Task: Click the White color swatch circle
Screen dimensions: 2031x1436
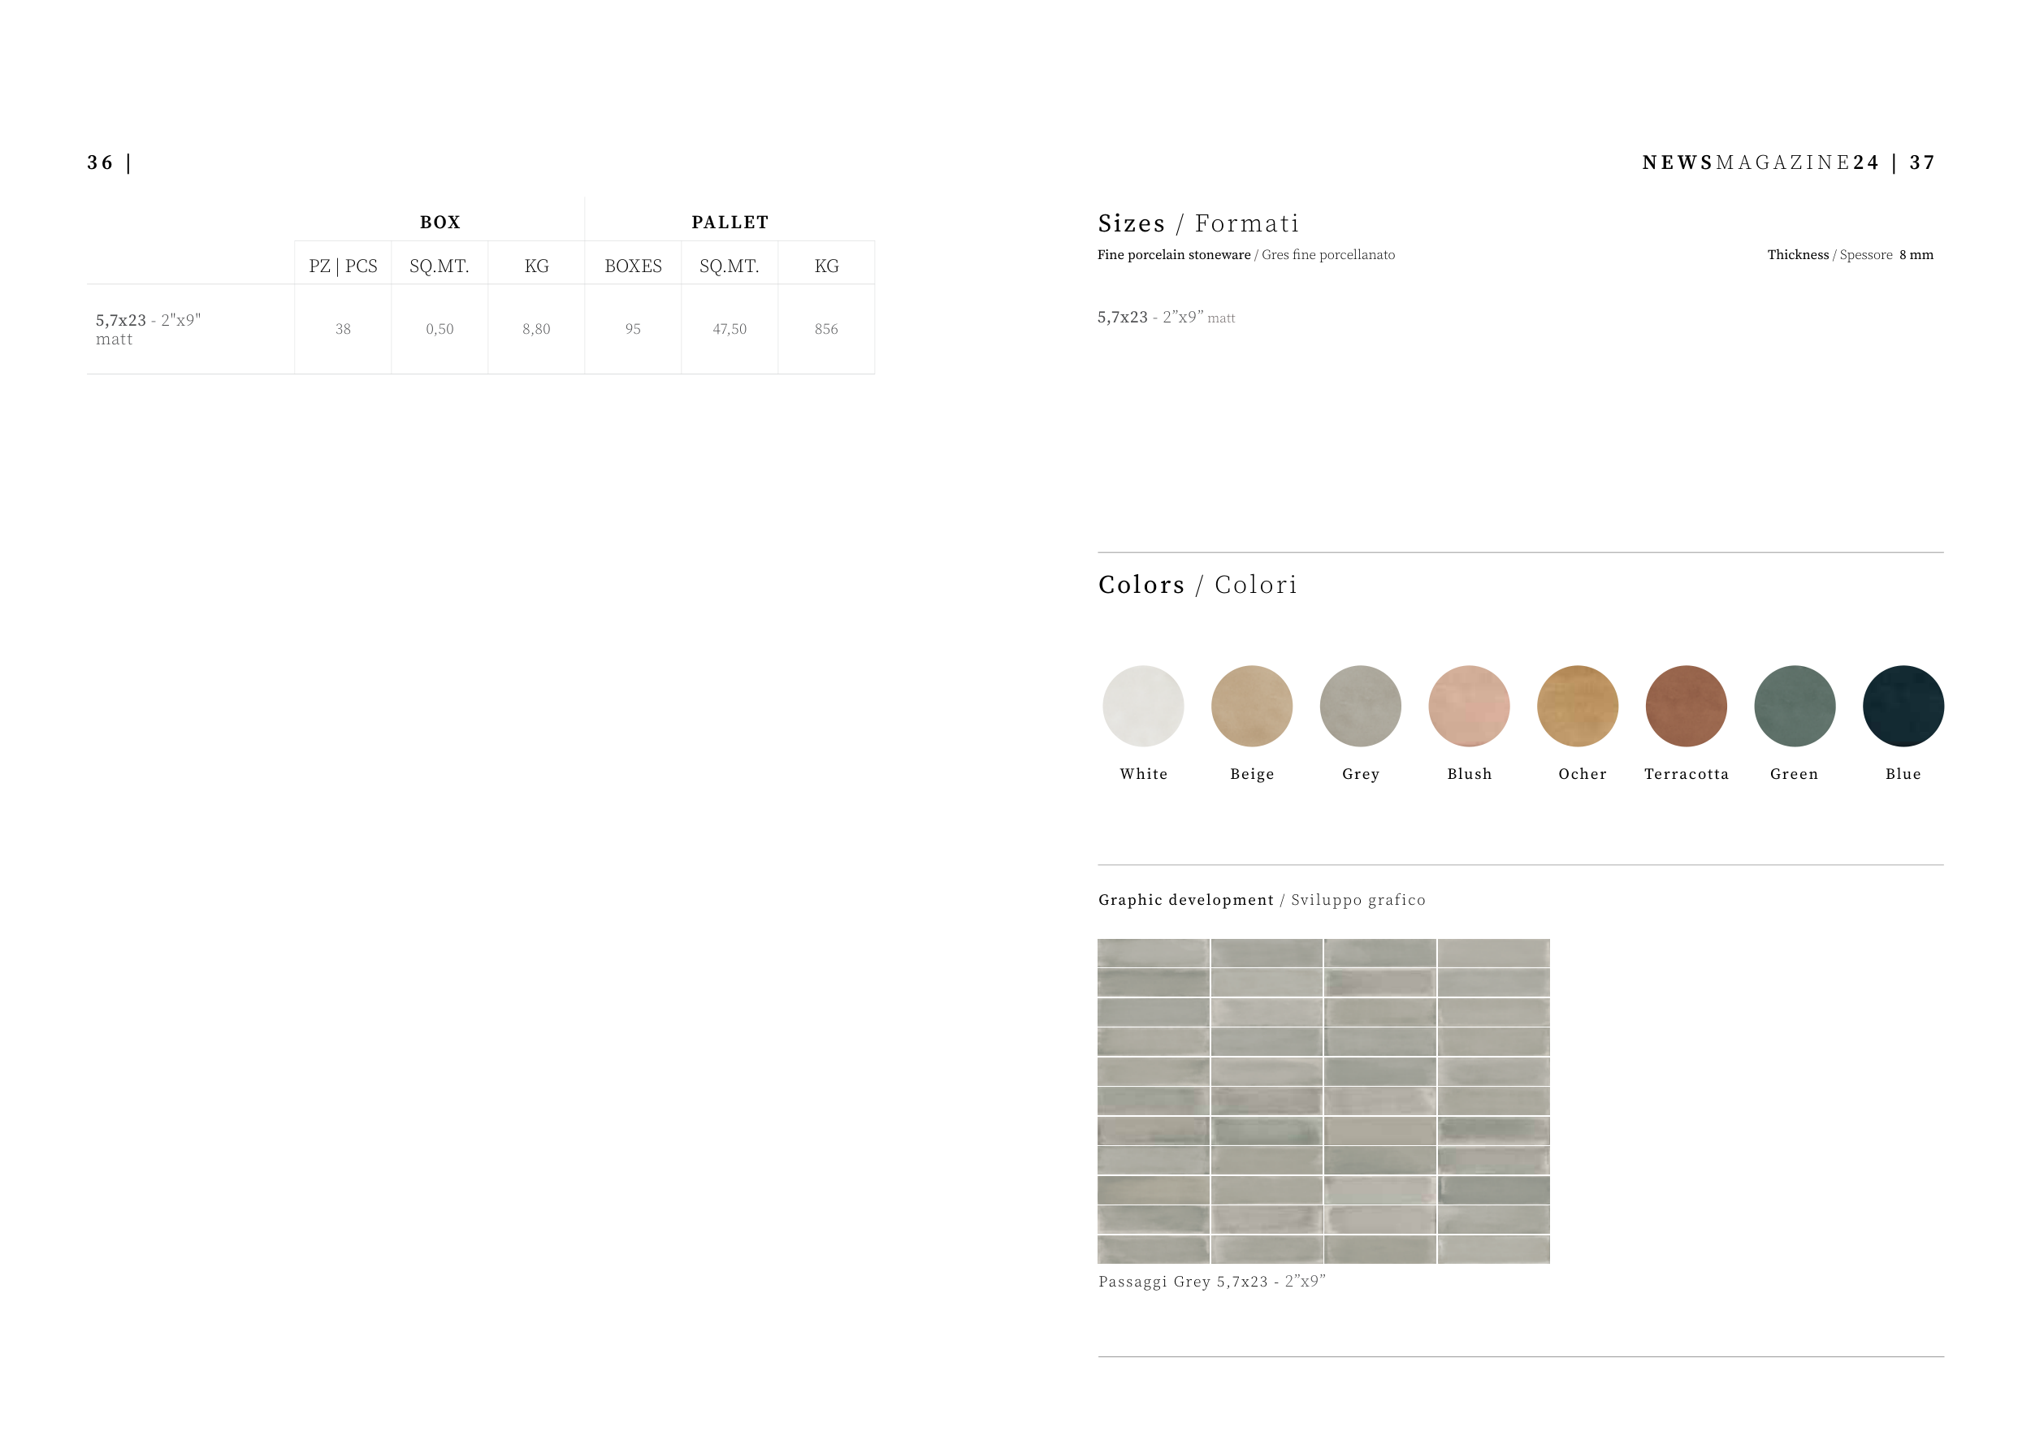Action: point(1143,706)
